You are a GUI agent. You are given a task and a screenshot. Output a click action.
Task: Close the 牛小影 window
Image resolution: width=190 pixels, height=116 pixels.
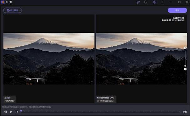pos(187,2)
